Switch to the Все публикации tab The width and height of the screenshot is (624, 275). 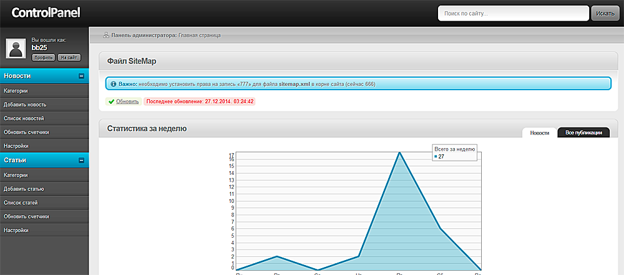pos(583,133)
